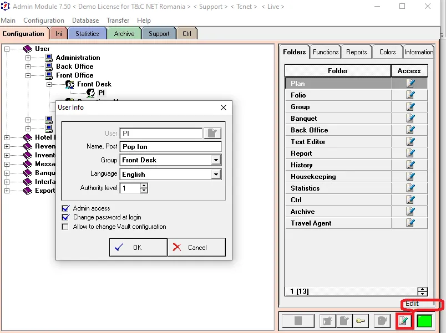Switch to the top Archive tab
The height and width of the screenshot is (333, 446).
pos(124,34)
